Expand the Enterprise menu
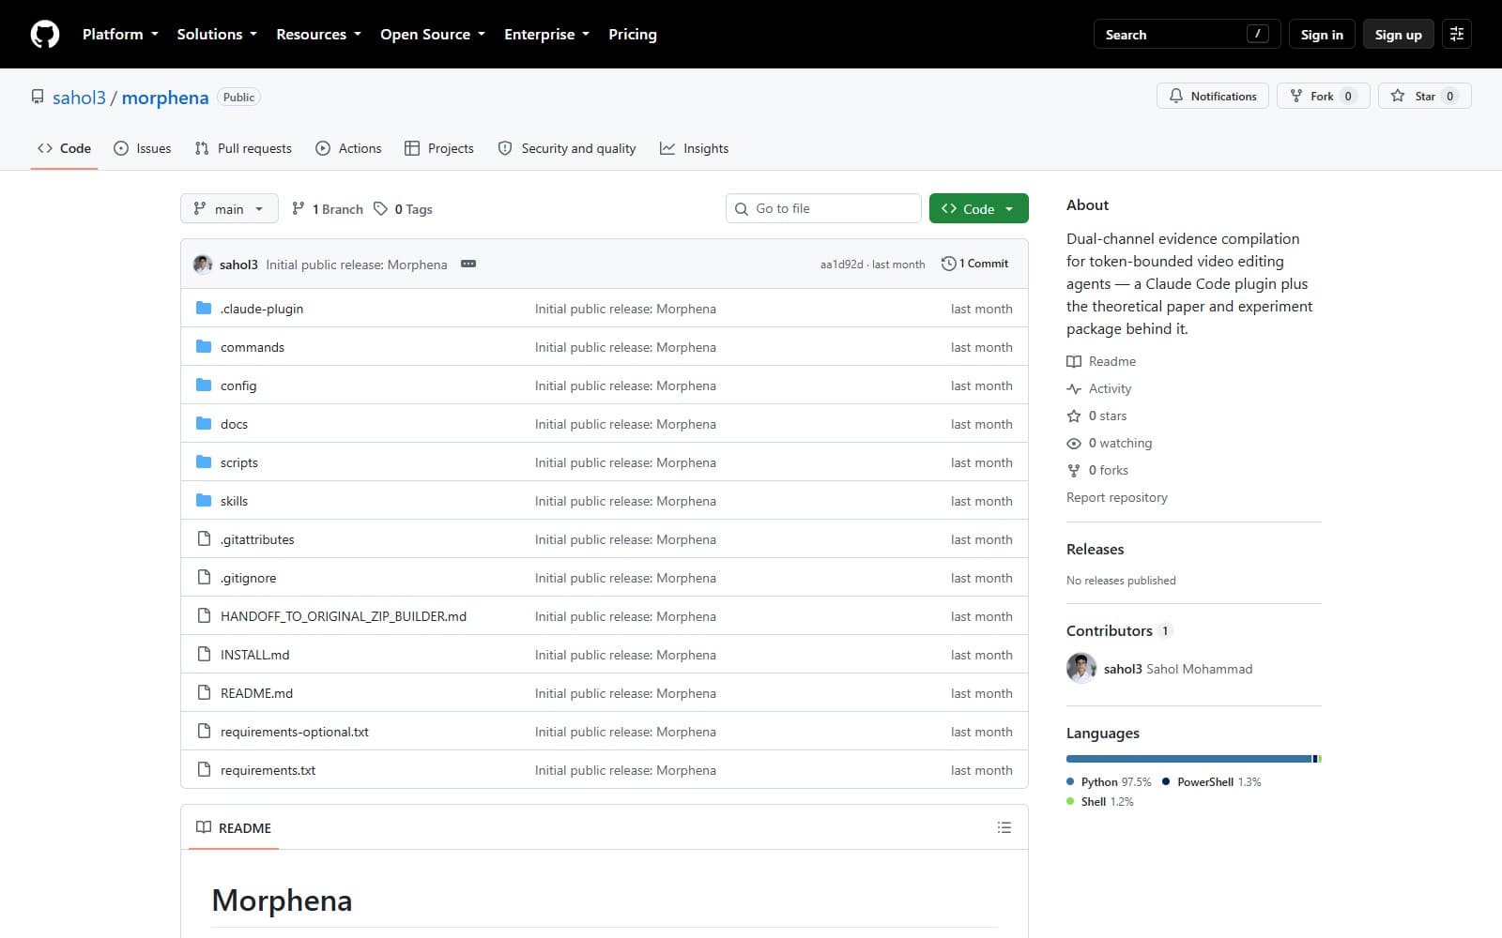Image resolution: width=1502 pixels, height=938 pixels. [x=546, y=35]
